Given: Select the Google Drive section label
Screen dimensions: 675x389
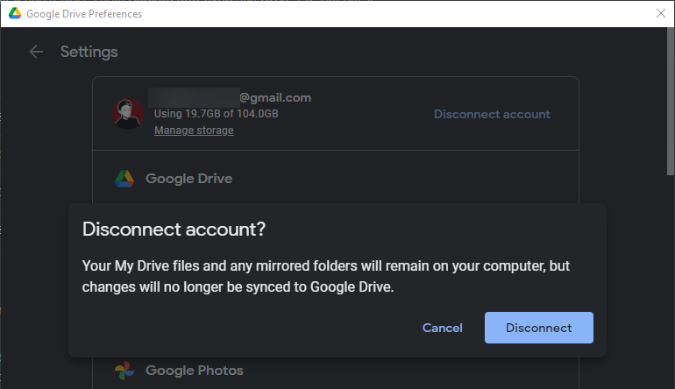Looking at the screenshot, I should tap(188, 179).
